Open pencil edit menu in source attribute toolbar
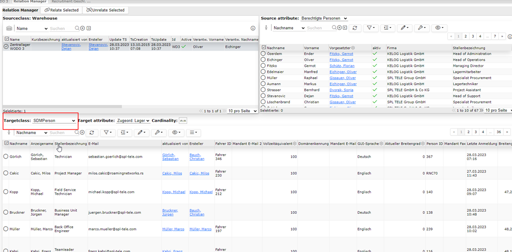 click(x=404, y=28)
